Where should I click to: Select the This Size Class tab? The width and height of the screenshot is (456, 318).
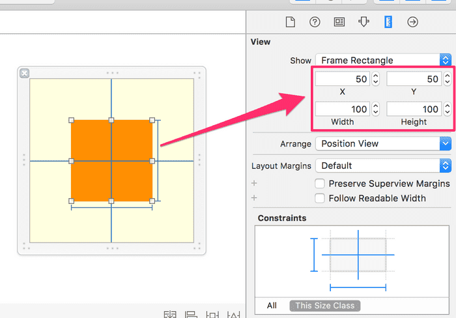tap(325, 306)
